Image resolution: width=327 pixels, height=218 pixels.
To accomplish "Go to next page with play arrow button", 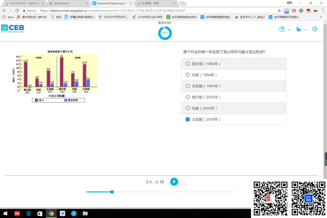I will (x=174, y=182).
